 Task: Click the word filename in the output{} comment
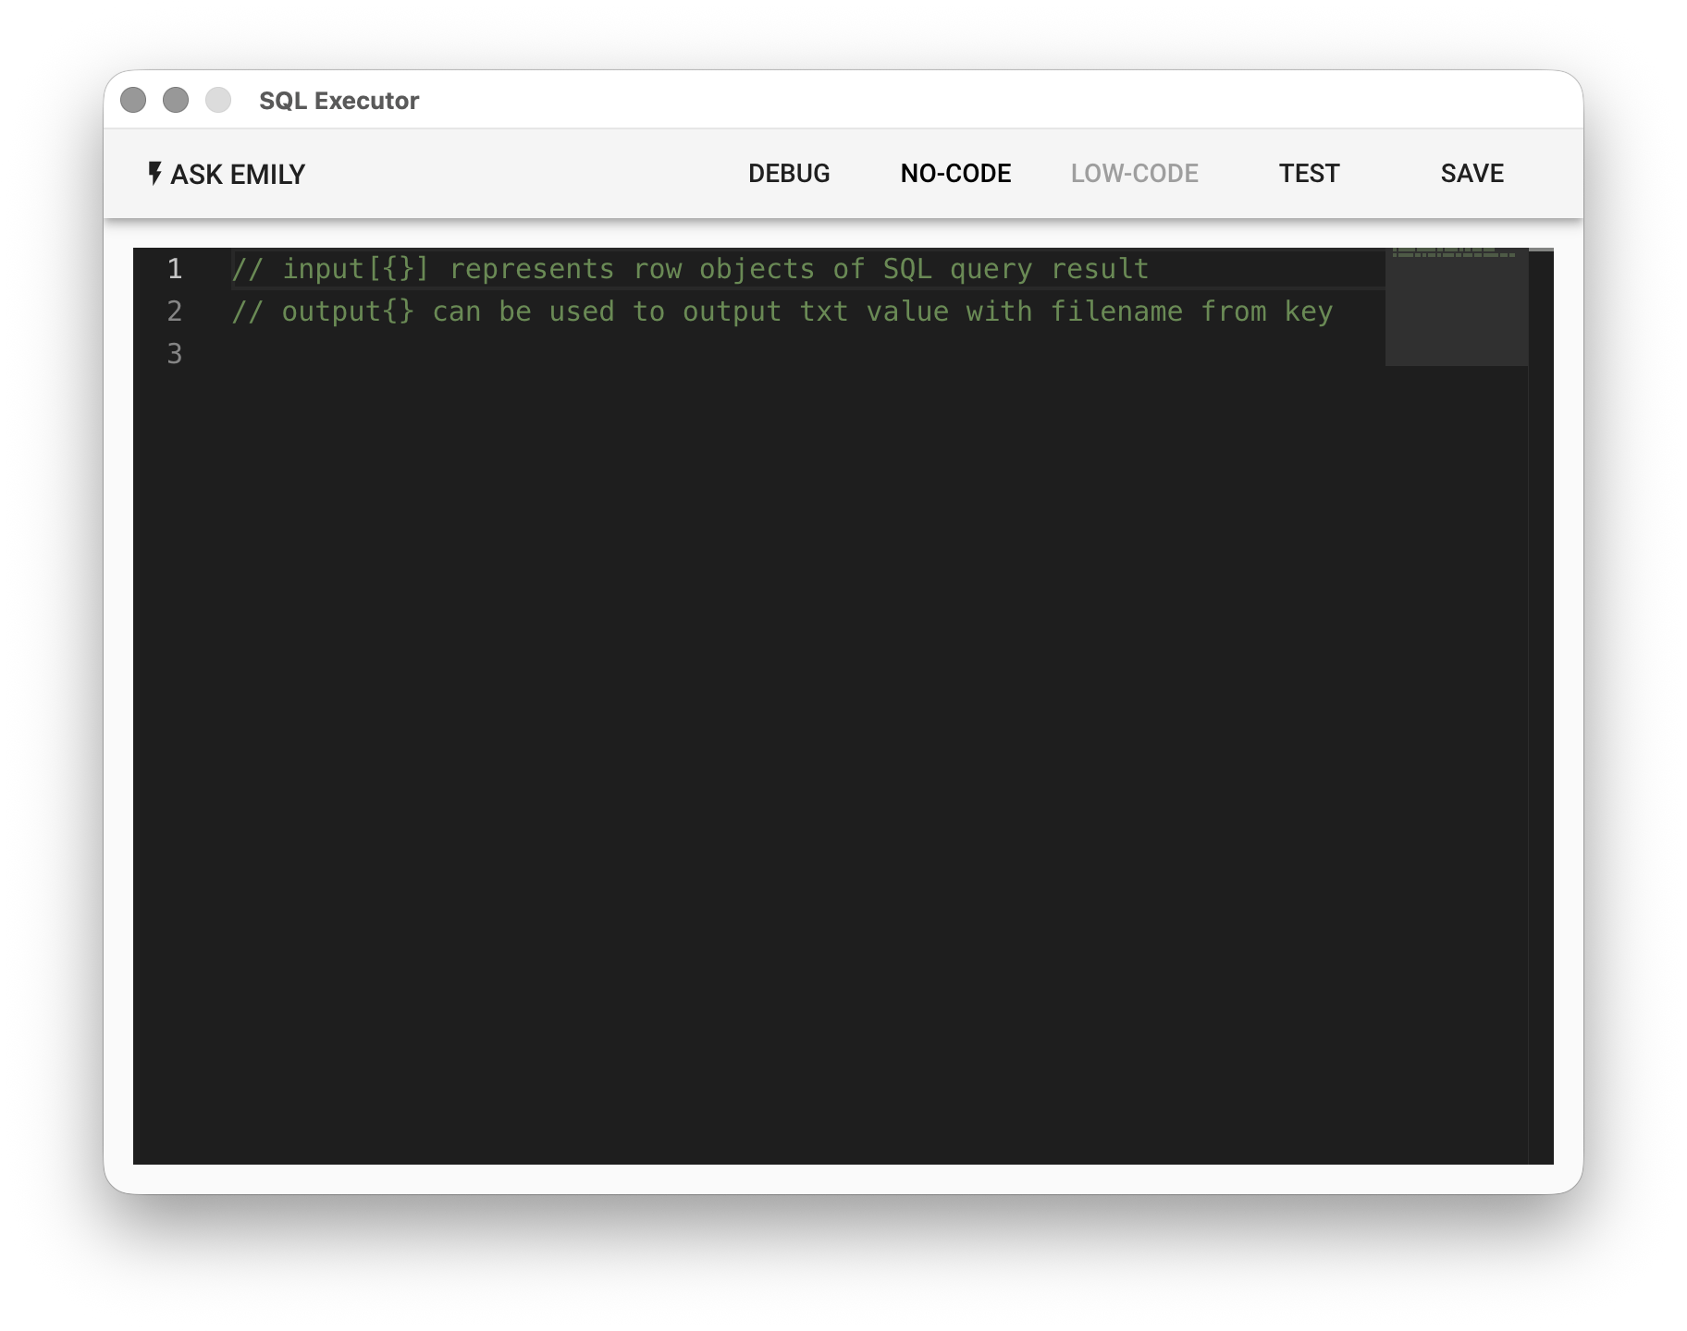1115,311
